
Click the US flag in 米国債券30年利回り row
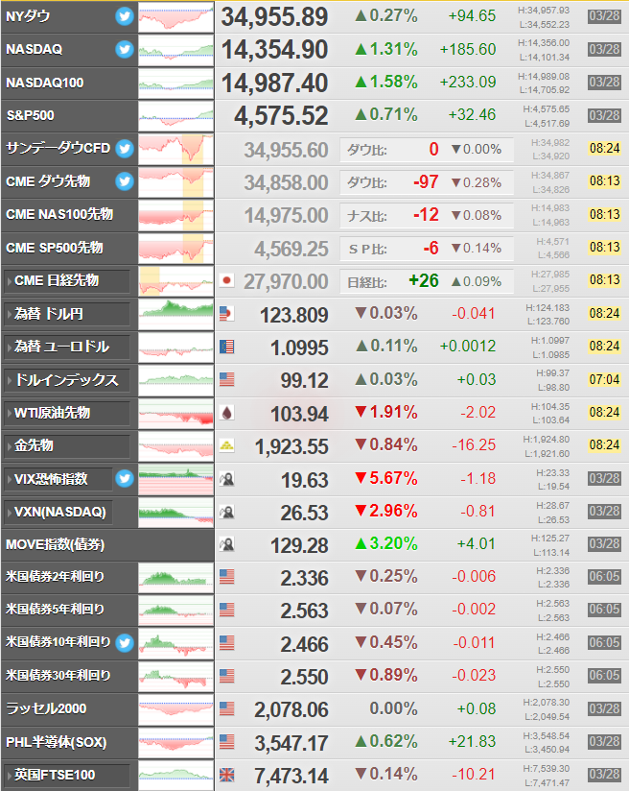pyautogui.click(x=227, y=676)
